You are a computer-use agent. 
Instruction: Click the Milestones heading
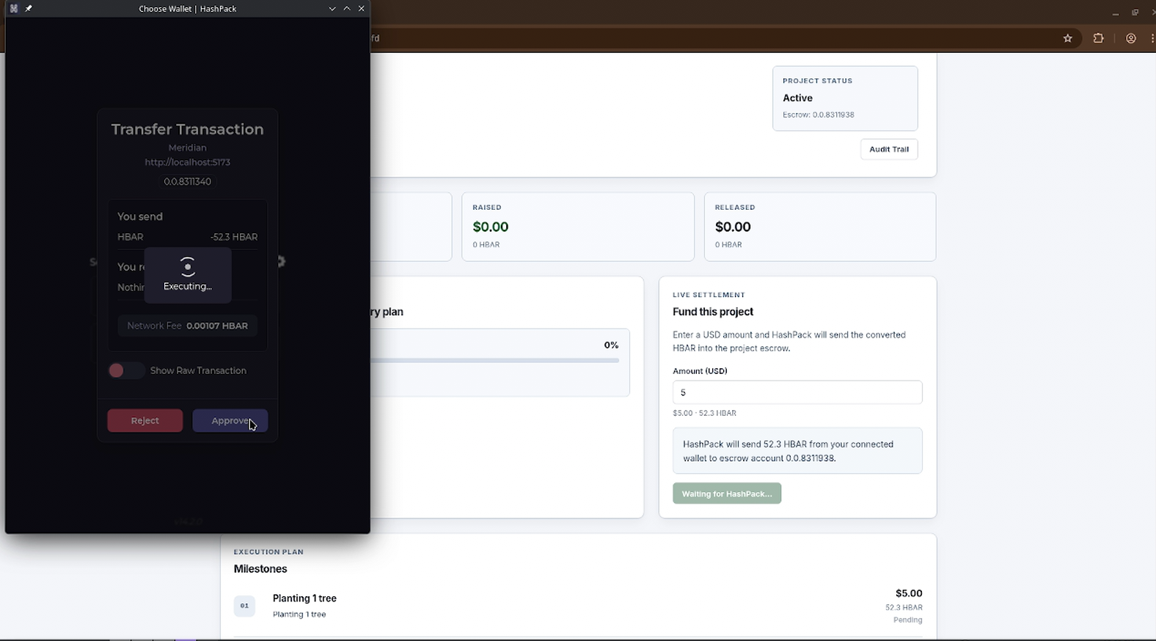[260, 568]
